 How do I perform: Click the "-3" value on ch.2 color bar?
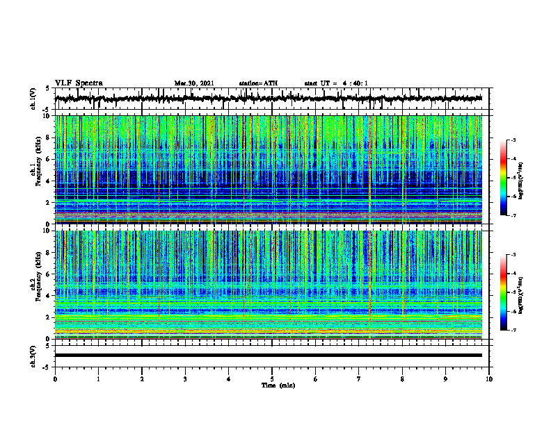(x=513, y=255)
